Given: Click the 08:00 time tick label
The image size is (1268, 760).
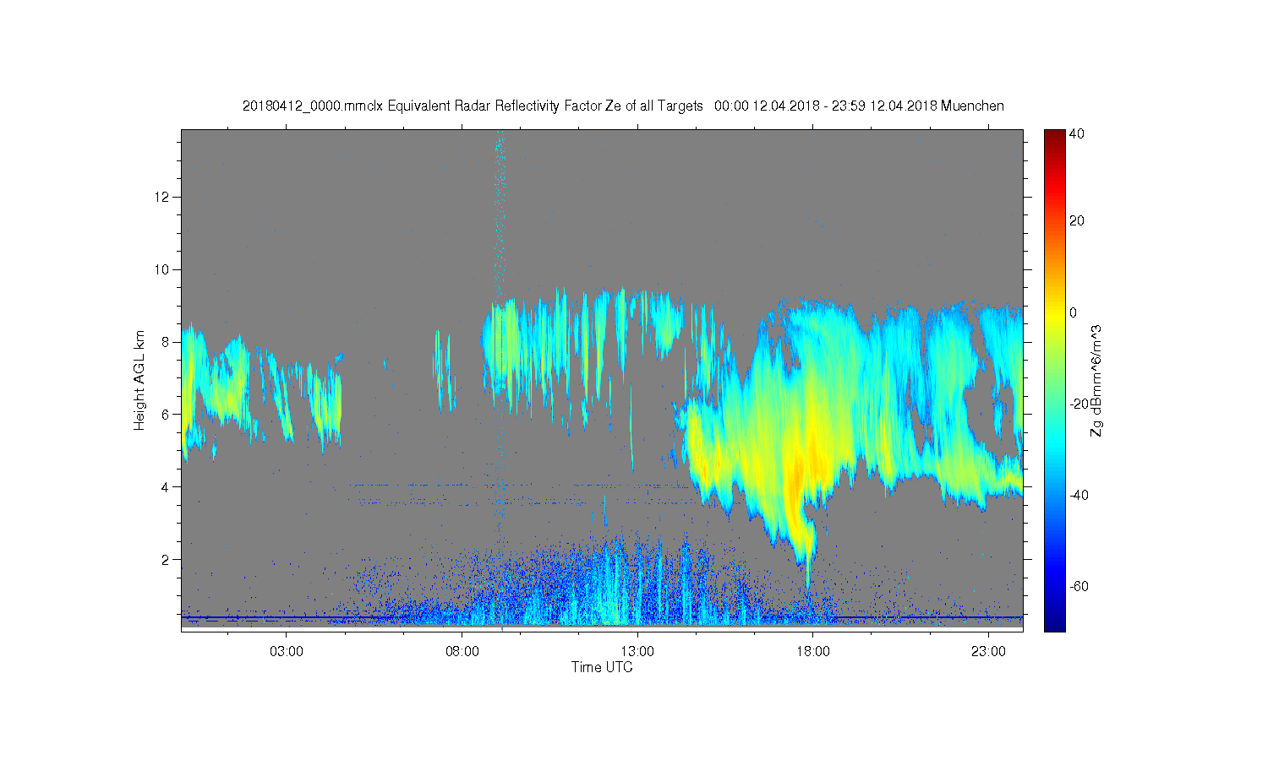Looking at the screenshot, I should coord(462,652).
